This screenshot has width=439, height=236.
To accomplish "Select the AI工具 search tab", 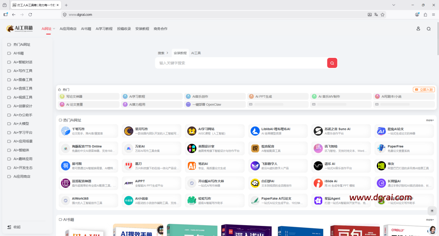I will [196, 53].
